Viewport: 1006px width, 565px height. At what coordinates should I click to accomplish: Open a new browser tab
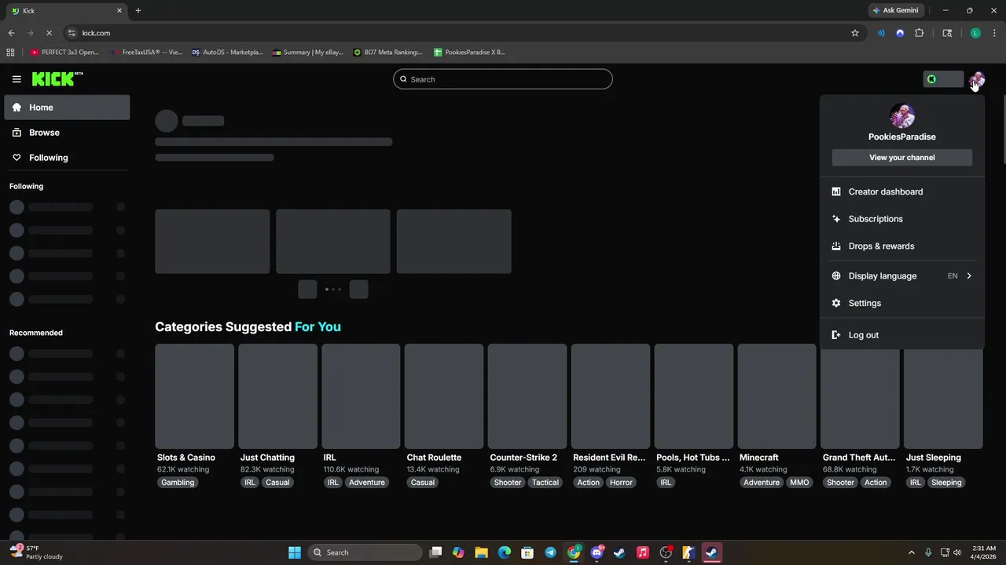138,10
